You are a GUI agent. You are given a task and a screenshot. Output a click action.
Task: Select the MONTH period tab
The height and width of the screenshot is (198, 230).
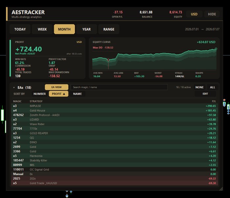pos(64,29)
